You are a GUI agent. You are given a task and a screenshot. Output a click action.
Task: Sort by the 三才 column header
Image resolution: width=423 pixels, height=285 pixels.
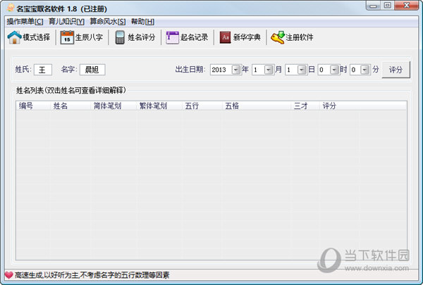click(305, 106)
